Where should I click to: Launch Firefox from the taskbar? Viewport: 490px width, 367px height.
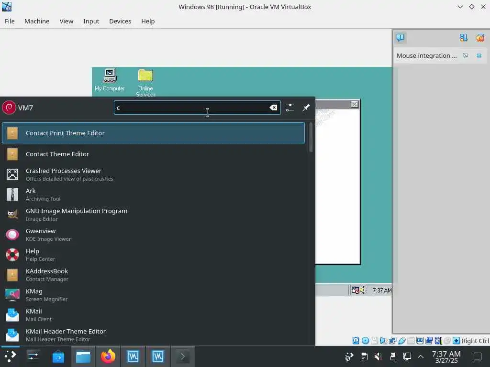tap(108, 356)
